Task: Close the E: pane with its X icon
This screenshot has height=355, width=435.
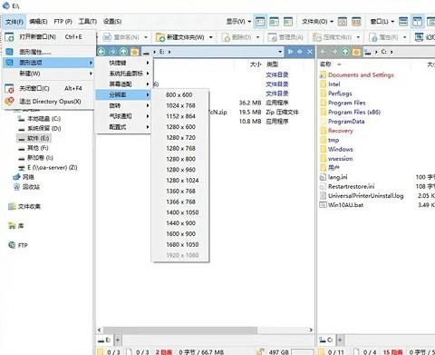Action: (310, 52)
